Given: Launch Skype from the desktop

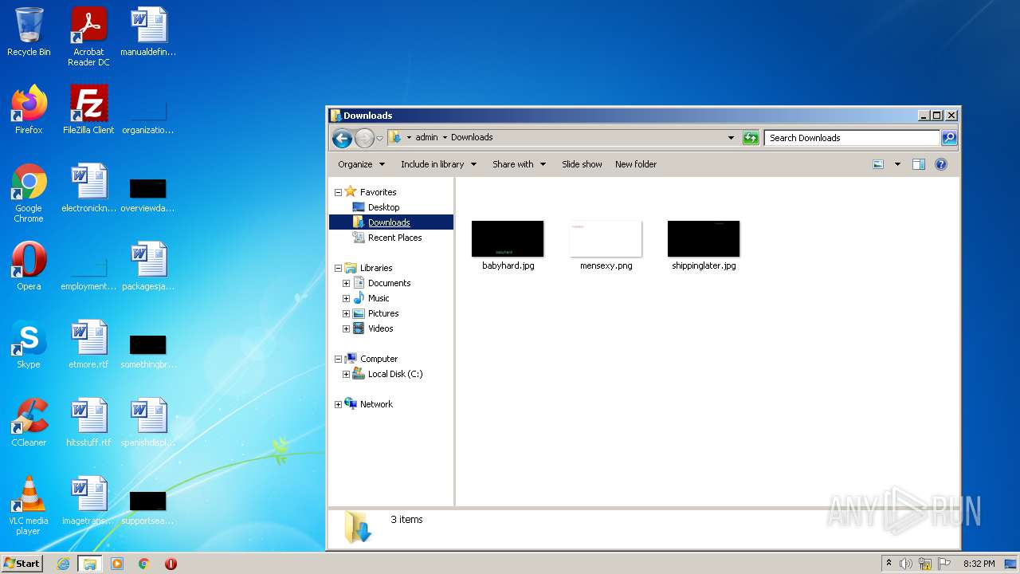Looking at the screenshot, I should tap(29, 344).
